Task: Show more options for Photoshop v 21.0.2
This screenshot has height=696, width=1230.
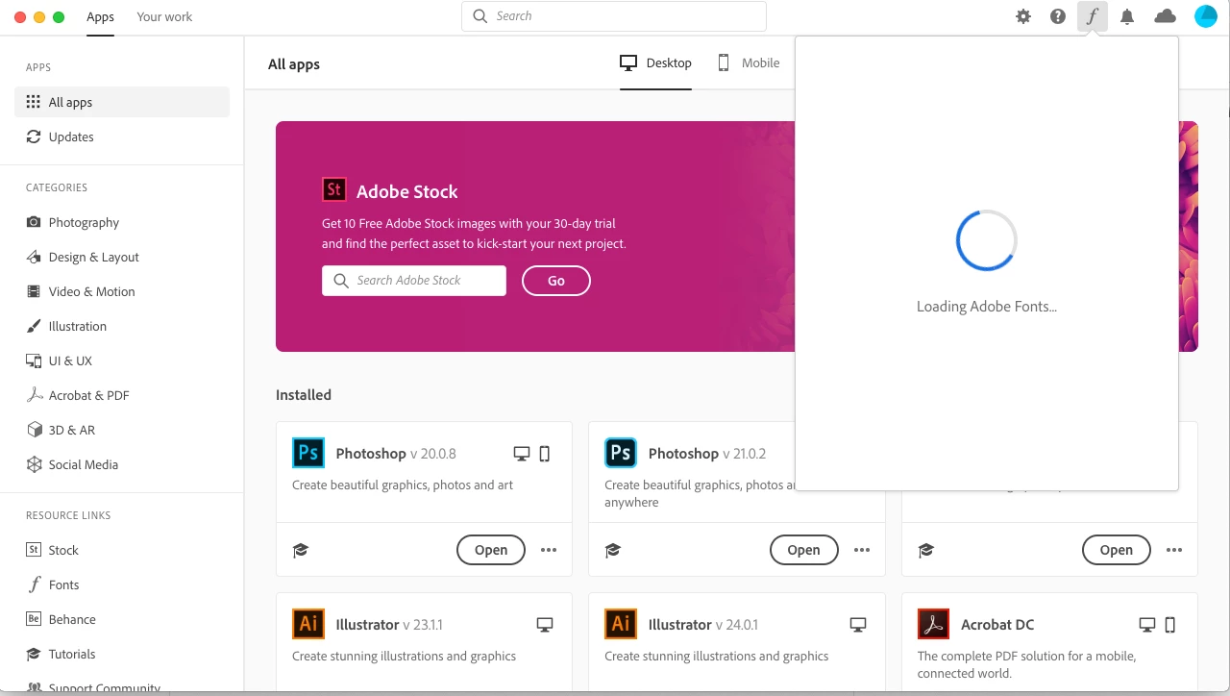Action: click(862, 550)
